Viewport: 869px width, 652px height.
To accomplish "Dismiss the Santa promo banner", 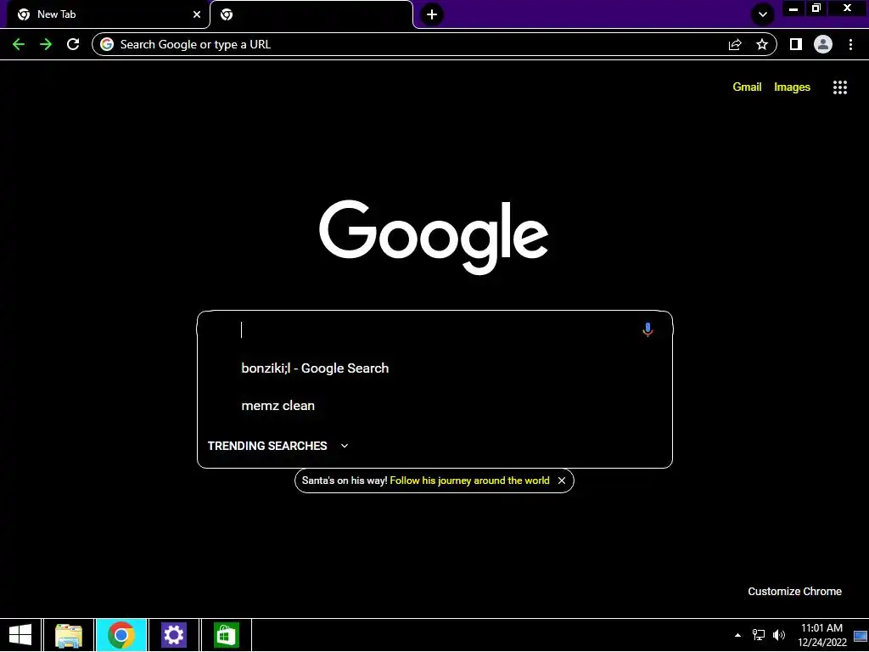I will (x=562, y=481).
